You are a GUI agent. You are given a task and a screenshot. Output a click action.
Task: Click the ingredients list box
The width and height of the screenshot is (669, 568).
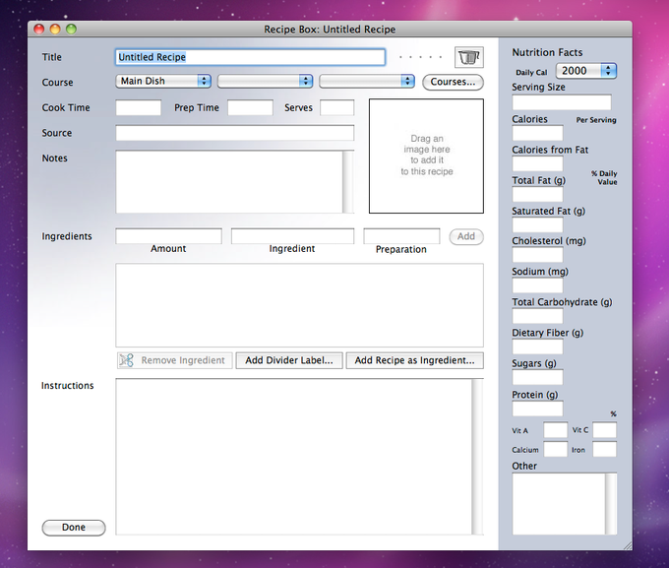pyautogui.click(x=299, y=305)
